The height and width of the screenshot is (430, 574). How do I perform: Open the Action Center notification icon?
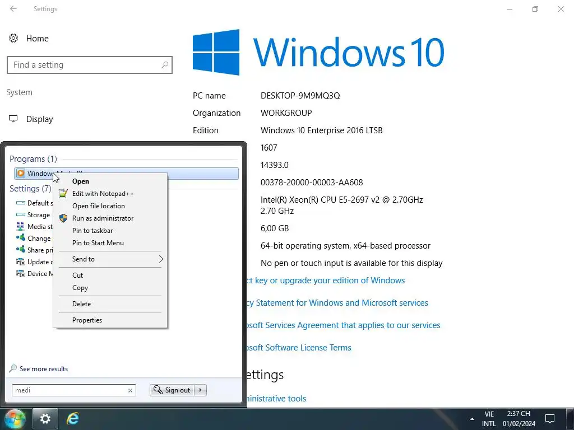coord(549,419)
